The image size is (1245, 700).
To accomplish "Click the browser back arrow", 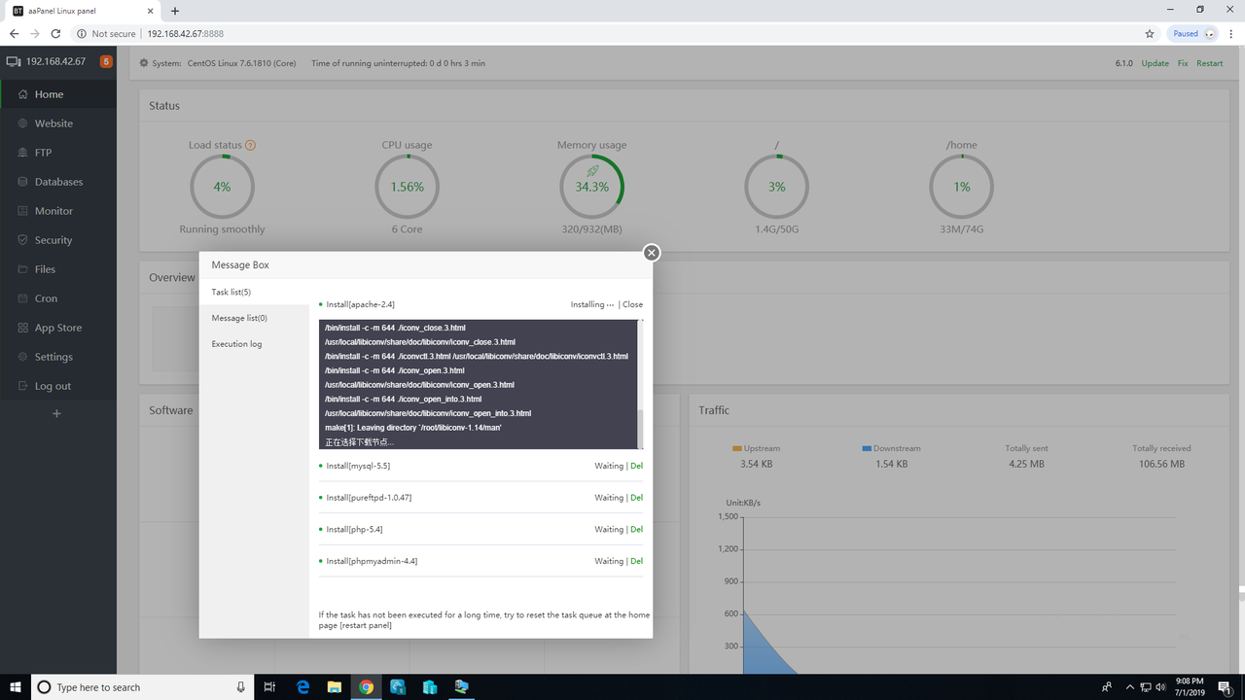I will coord(14,33).
